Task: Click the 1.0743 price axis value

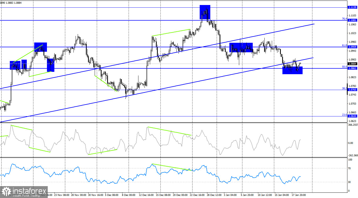Action: [353, 95]
